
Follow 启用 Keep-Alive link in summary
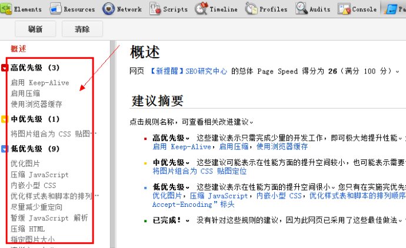(x=182, y=147)
